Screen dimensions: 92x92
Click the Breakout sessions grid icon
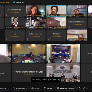coord(58,88)
